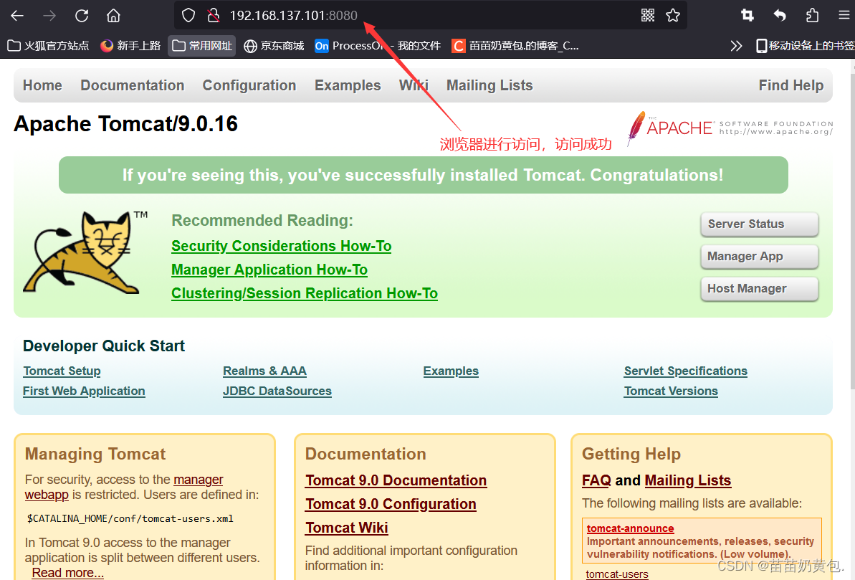Open the FAQ link under Getting Help
The image size is (855, 580).
pyautogui.click(x=596, y=480)
